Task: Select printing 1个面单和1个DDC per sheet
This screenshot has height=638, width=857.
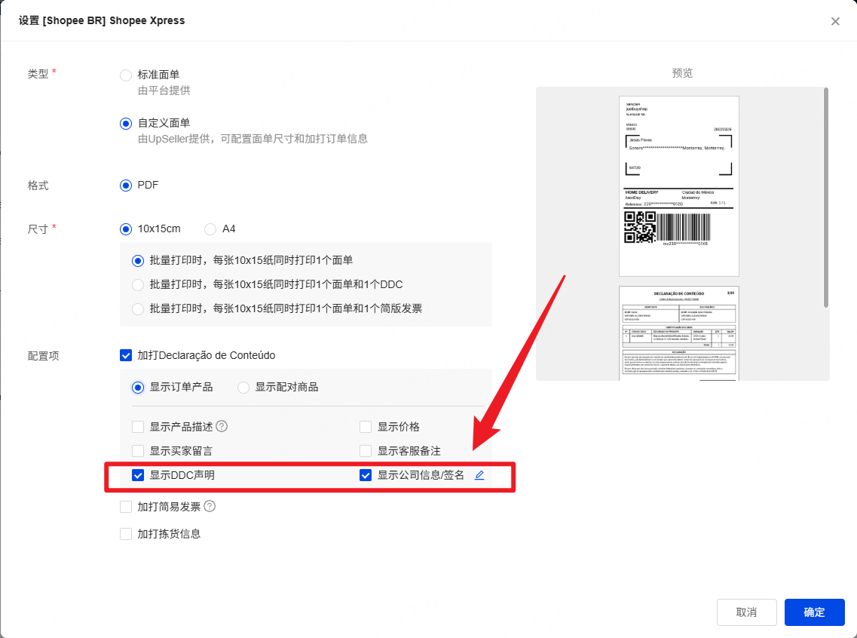Action: pyautogui.click(x=138, y=284)
